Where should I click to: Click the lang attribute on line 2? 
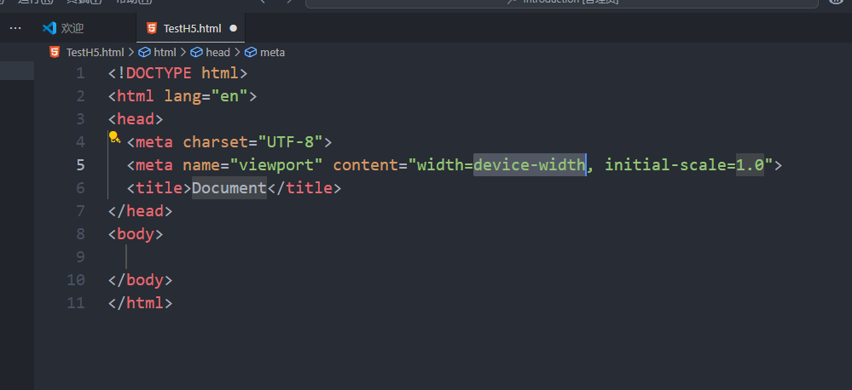coord(183,96)
